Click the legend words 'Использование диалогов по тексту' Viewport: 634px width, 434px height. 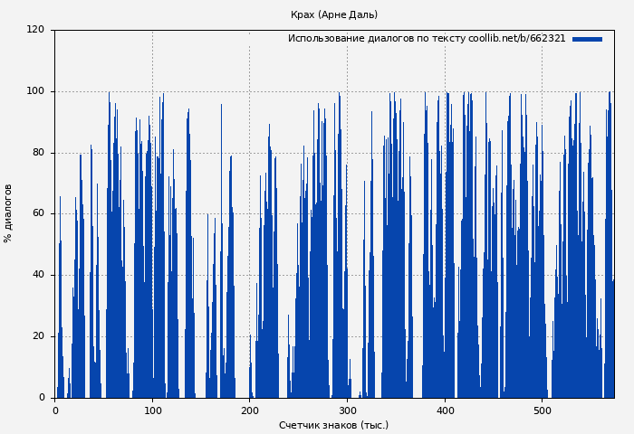click(377, 39)
